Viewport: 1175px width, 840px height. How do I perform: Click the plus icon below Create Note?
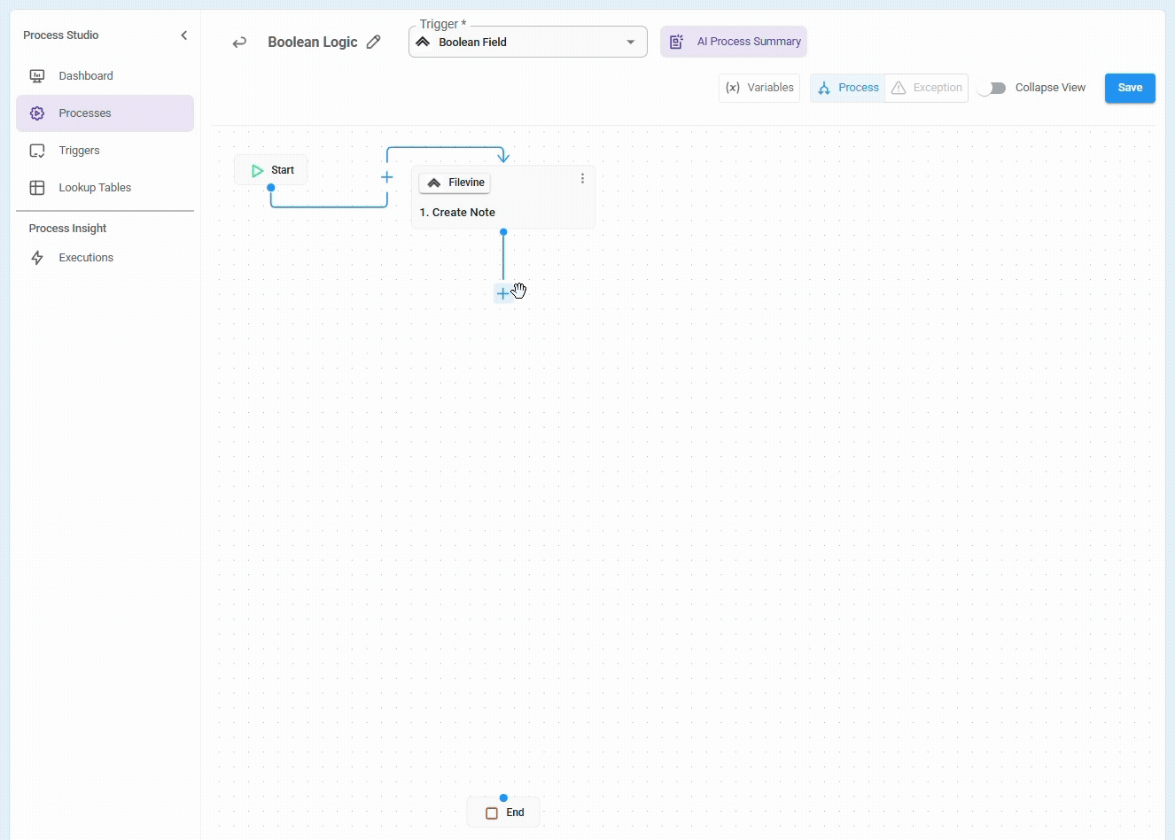(x=502, y=293)
